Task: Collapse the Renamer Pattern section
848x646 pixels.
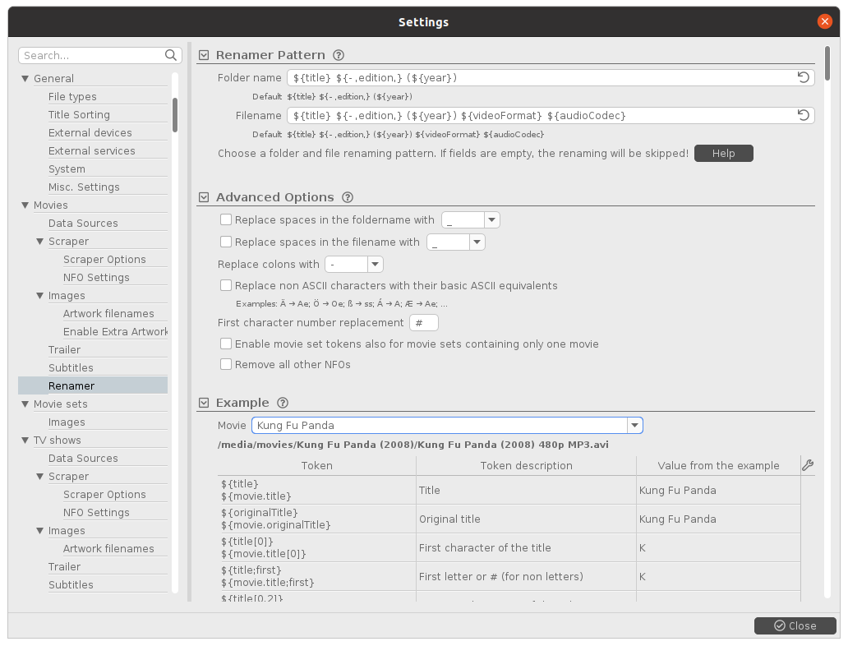Action: coord(204,56)
